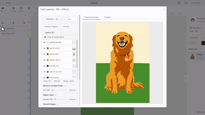Hide the rgb(241,158,37) layer
This screenshot has height=115, width=205.
44,60
